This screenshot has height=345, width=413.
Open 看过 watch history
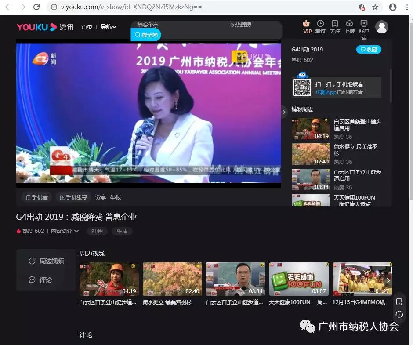point(321,27)
